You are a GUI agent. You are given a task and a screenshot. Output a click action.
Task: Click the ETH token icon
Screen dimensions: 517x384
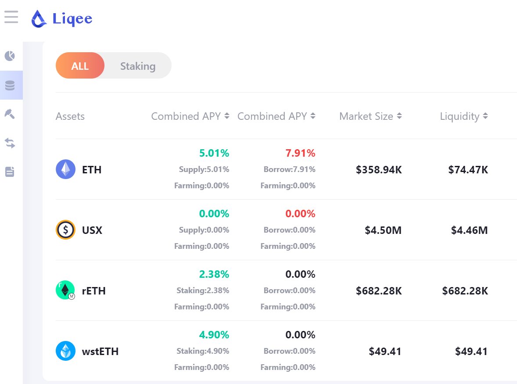pyautogui.click(x=66, y=169)
